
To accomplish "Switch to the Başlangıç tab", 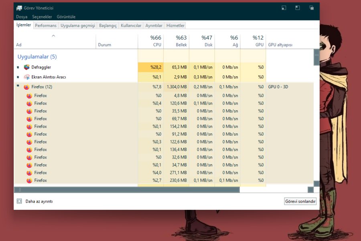I will [107, 26].
